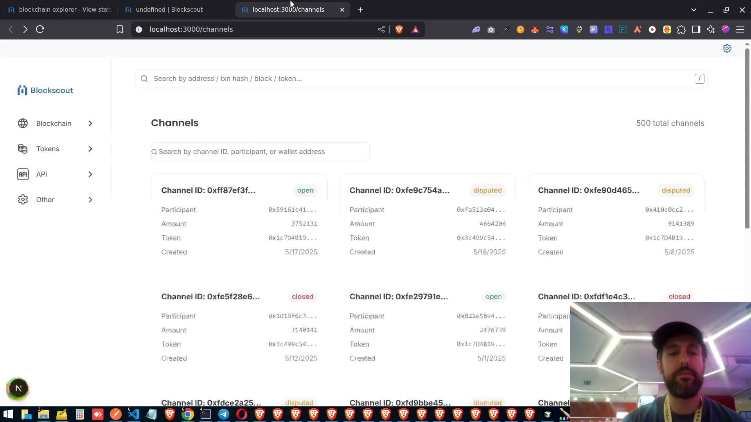Click the Blockchain globe icon
Viewport: 751px width, 422px height.
point(23,123)
